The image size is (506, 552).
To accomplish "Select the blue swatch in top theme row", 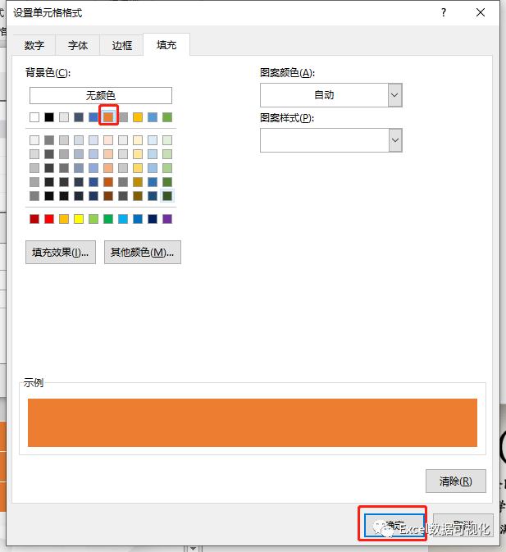I will pyautogui.click(x=93, y=117).
